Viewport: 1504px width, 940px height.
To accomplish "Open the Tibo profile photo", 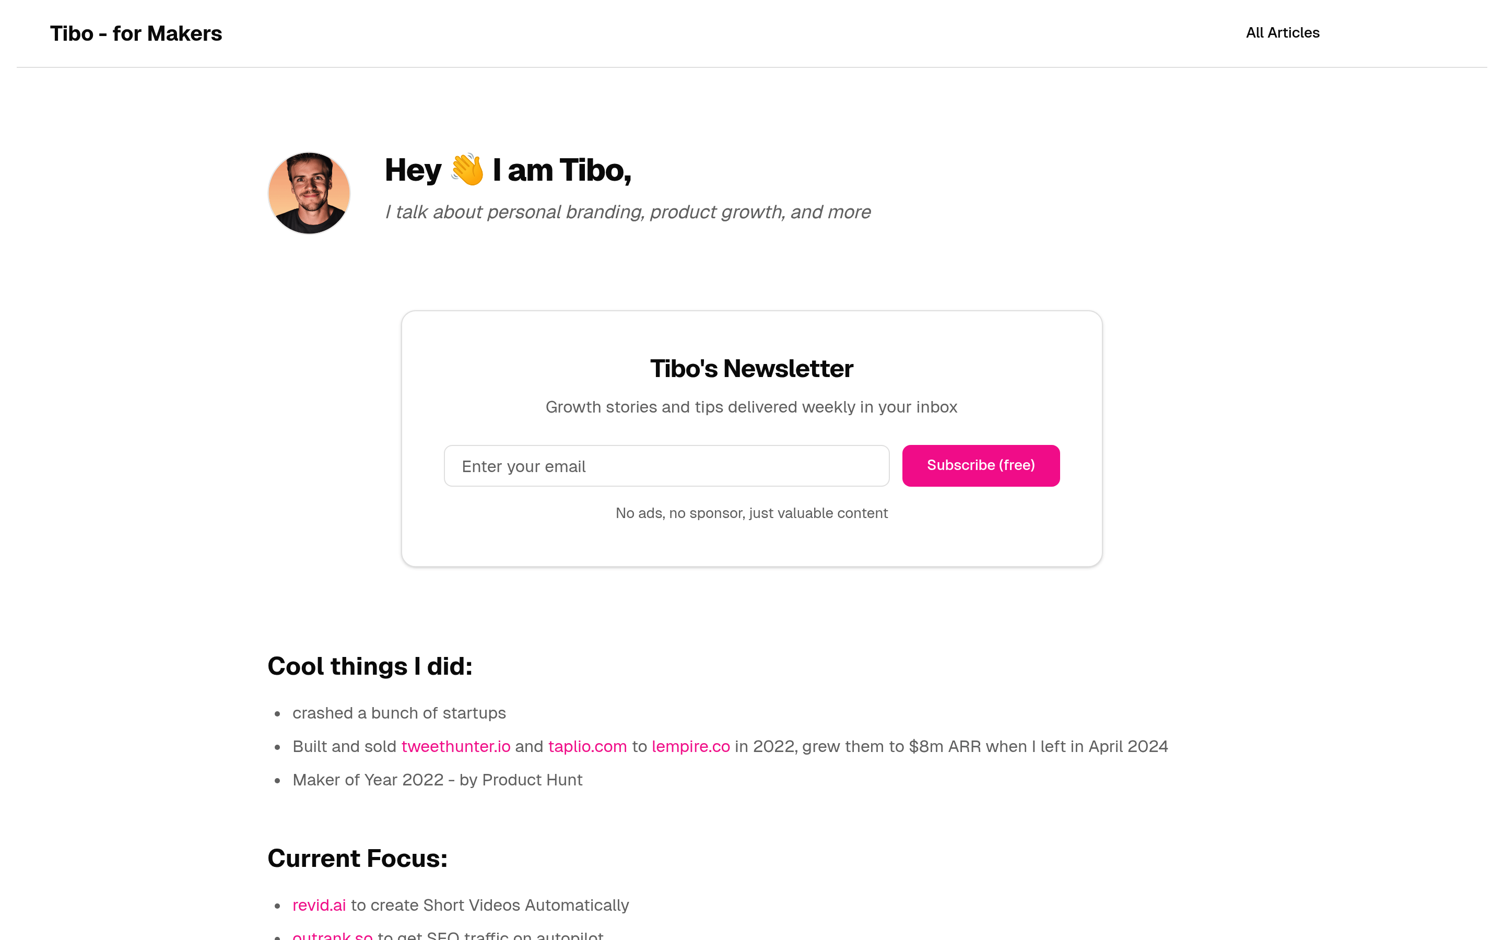I will tap(309, 193).
